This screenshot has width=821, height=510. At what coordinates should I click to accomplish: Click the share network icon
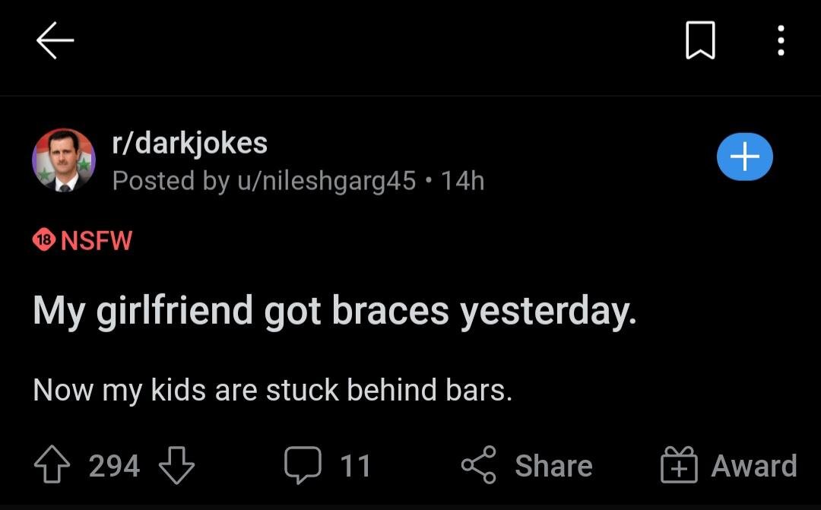[x=479, y=465]
